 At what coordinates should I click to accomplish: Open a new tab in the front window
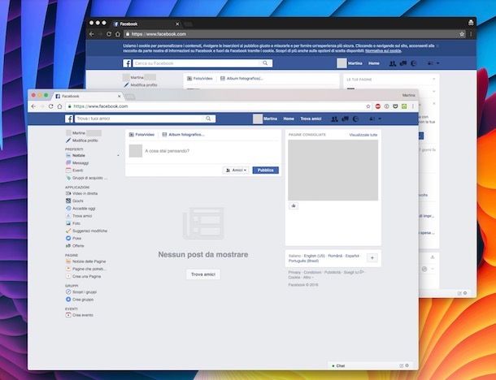pyautogui.click(x=130, y=97)
